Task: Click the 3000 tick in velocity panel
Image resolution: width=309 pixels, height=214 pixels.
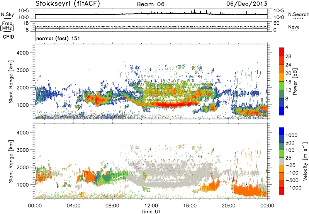Action: [x=23, y=150]
